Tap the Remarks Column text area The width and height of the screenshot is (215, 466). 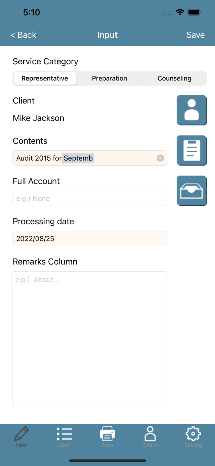tap(90, 339)
